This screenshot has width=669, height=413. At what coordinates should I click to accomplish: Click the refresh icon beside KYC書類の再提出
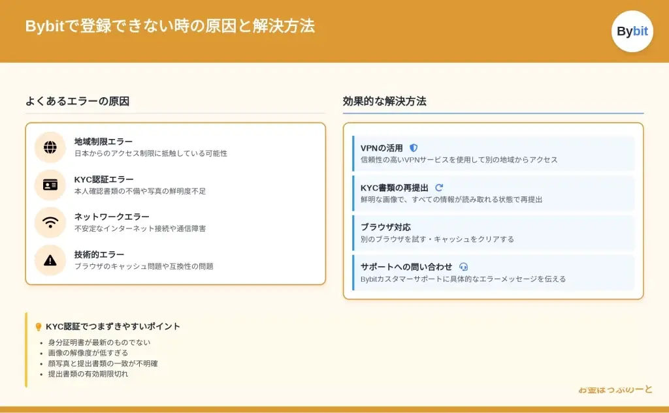(439, 188)
